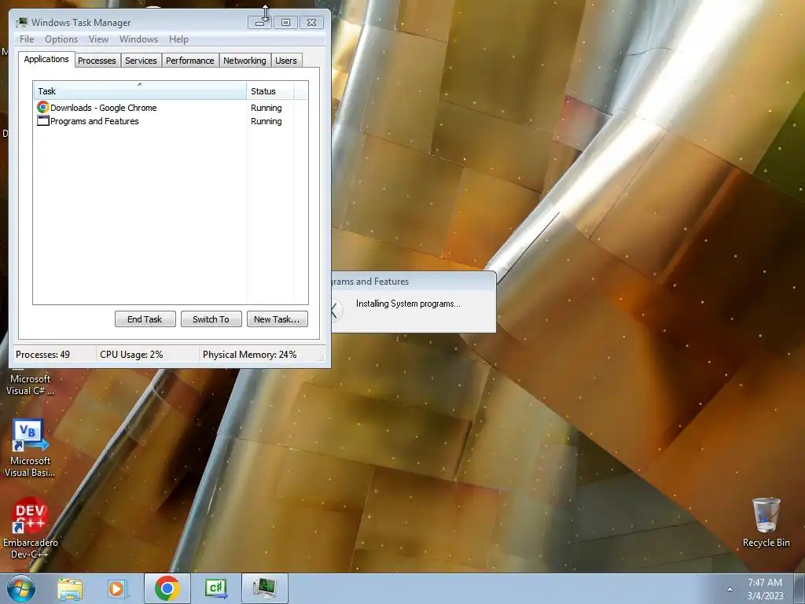
Task: Click the Running status of Google Chrome
Action: (x=266, y=108)
